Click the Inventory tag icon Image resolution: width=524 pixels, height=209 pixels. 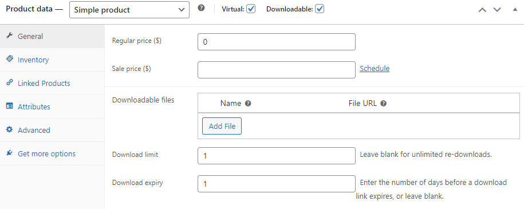[x=10, y=59]
